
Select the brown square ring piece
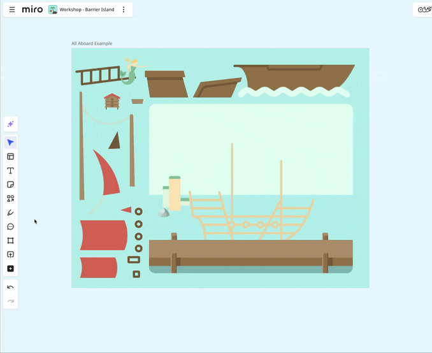tap(136, 274)
